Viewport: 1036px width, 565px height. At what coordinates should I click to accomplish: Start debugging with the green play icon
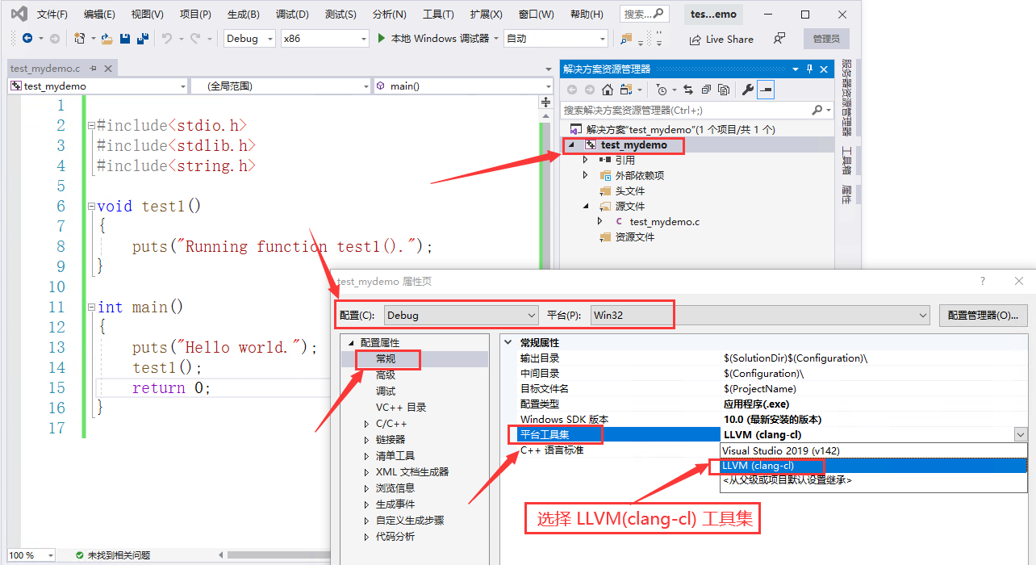pos(382,39)
